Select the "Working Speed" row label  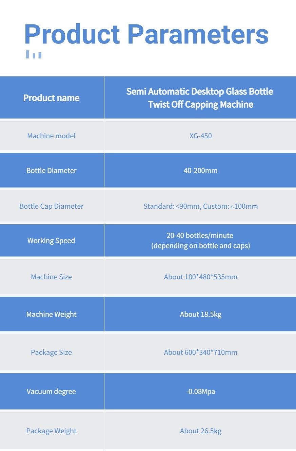click(51, 241)
